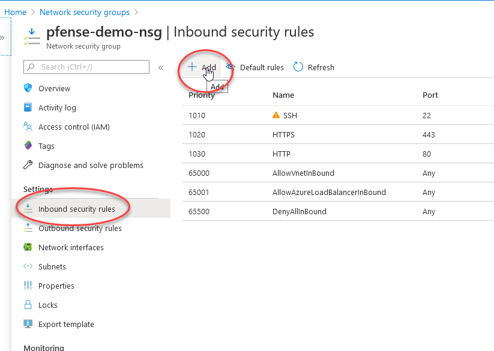This screenshot has width=494, height=351.
Task: Go to Home breadcrumb link
Action: click(15, 12)
